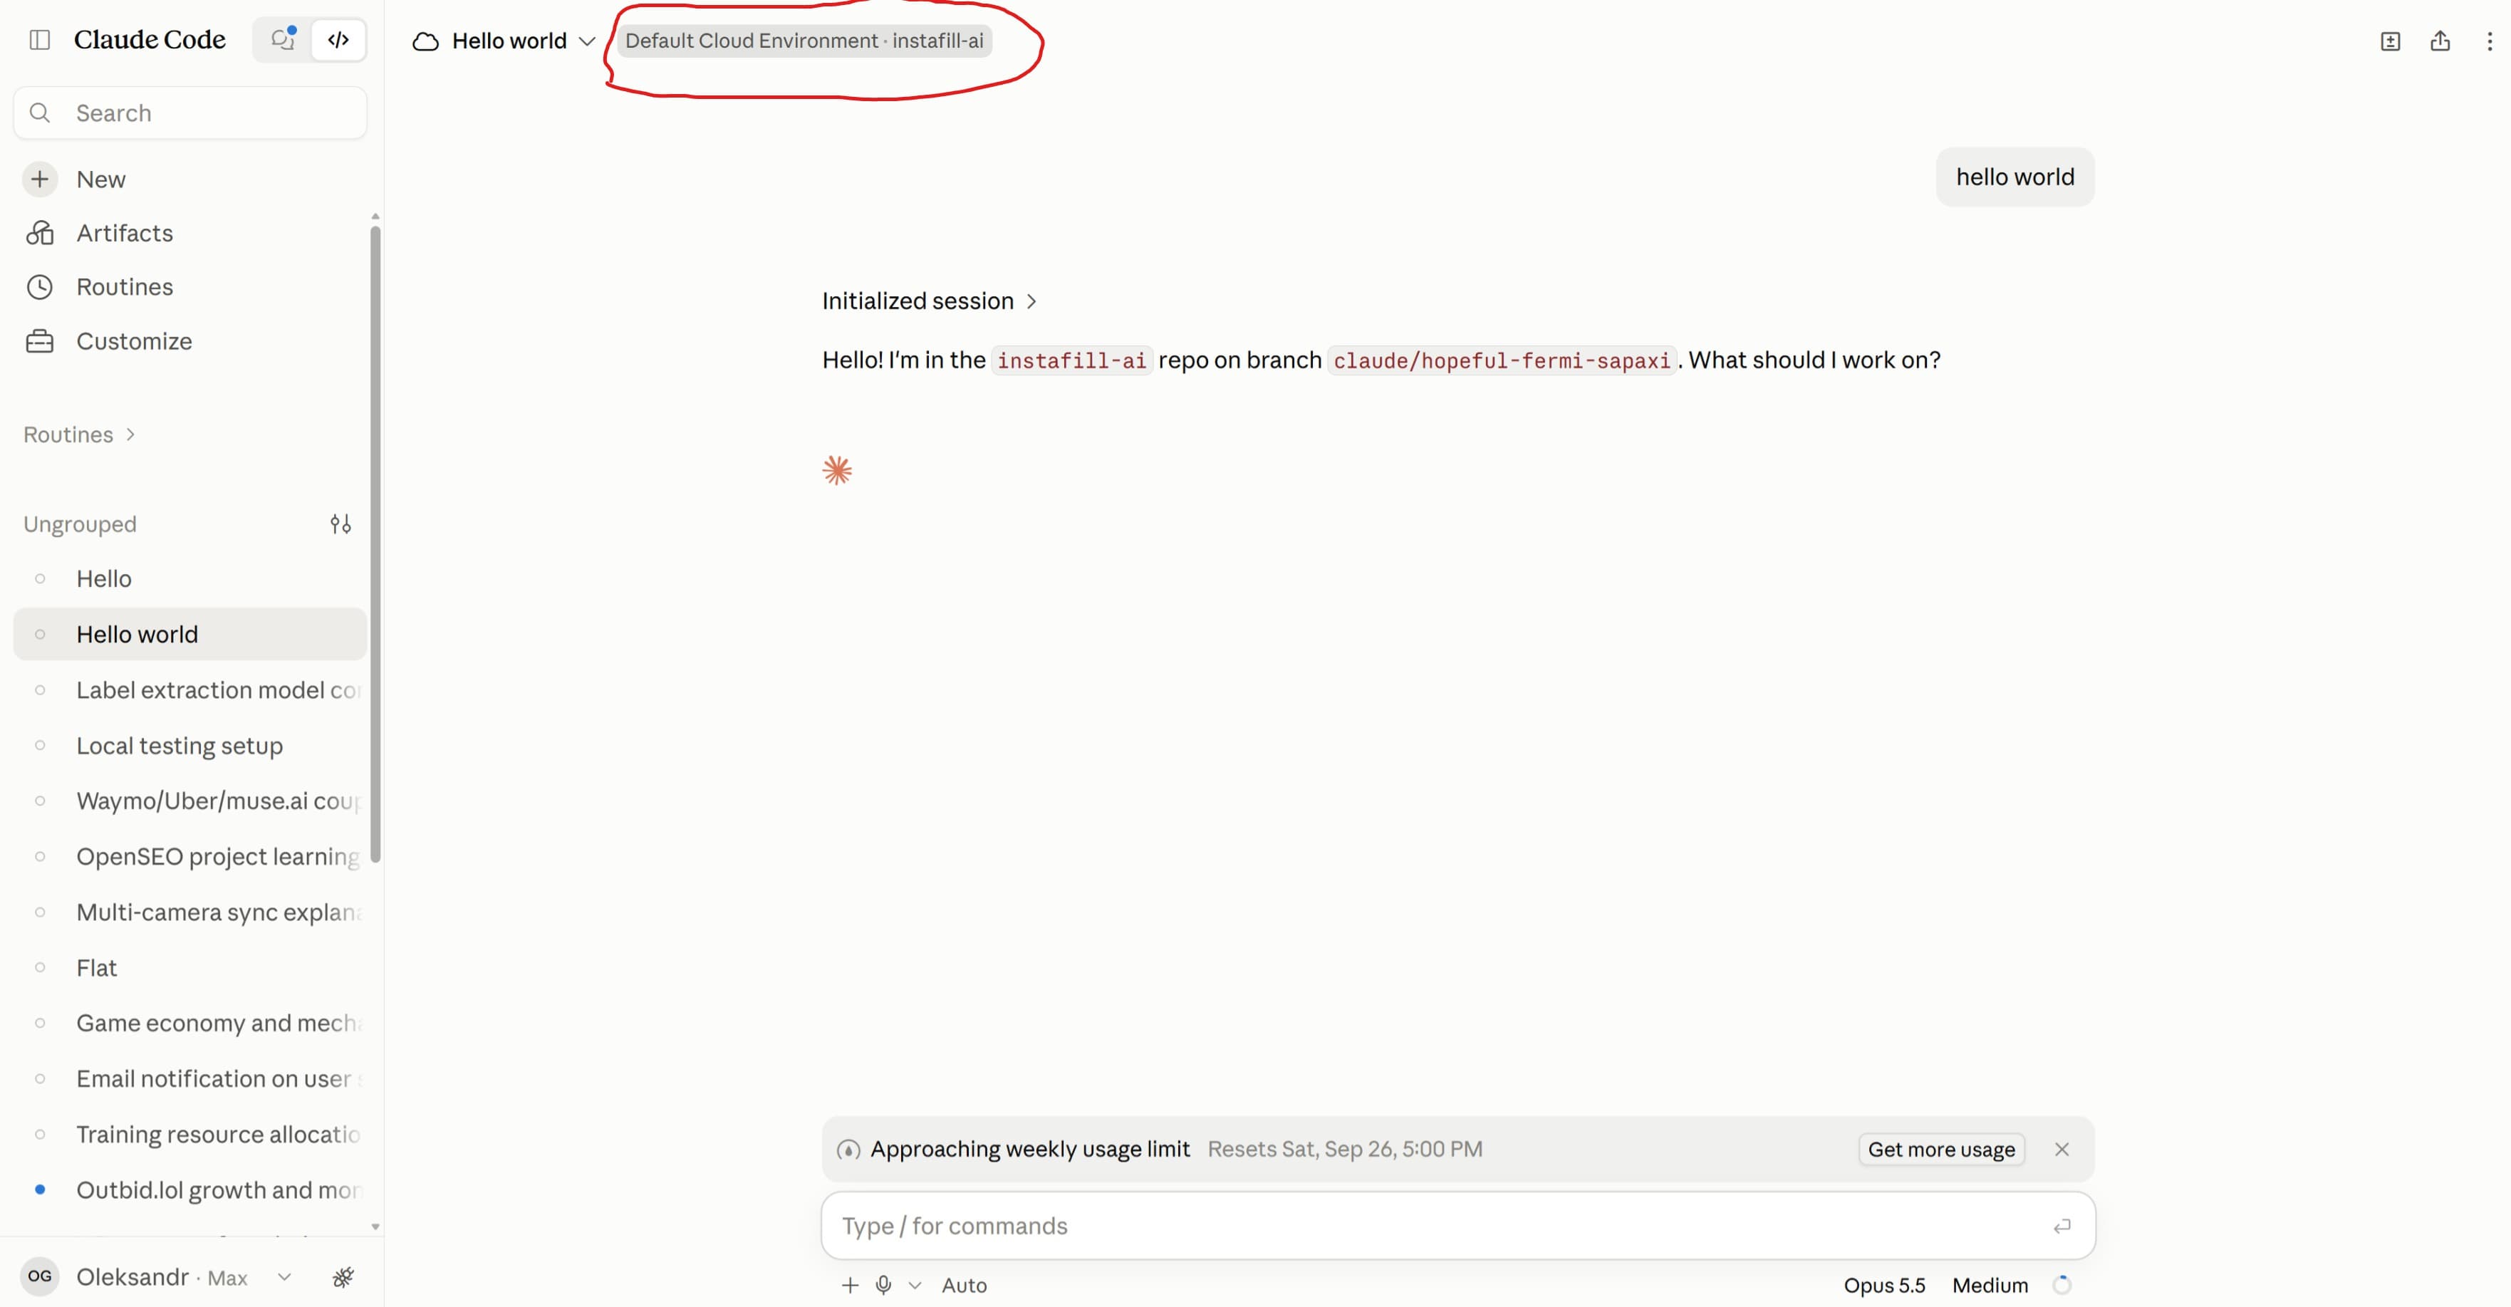The image size is (2511, 1307).
Task: Click the usage limit gauge icon
Action: coord(848,1150)
